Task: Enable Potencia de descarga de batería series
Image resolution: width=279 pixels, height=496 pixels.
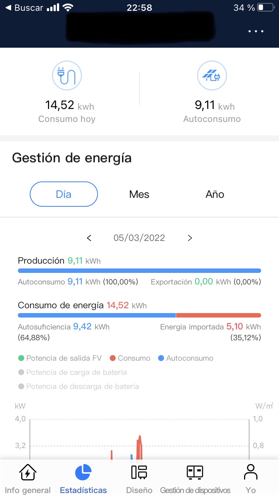Action: click(x=78, y=386)
